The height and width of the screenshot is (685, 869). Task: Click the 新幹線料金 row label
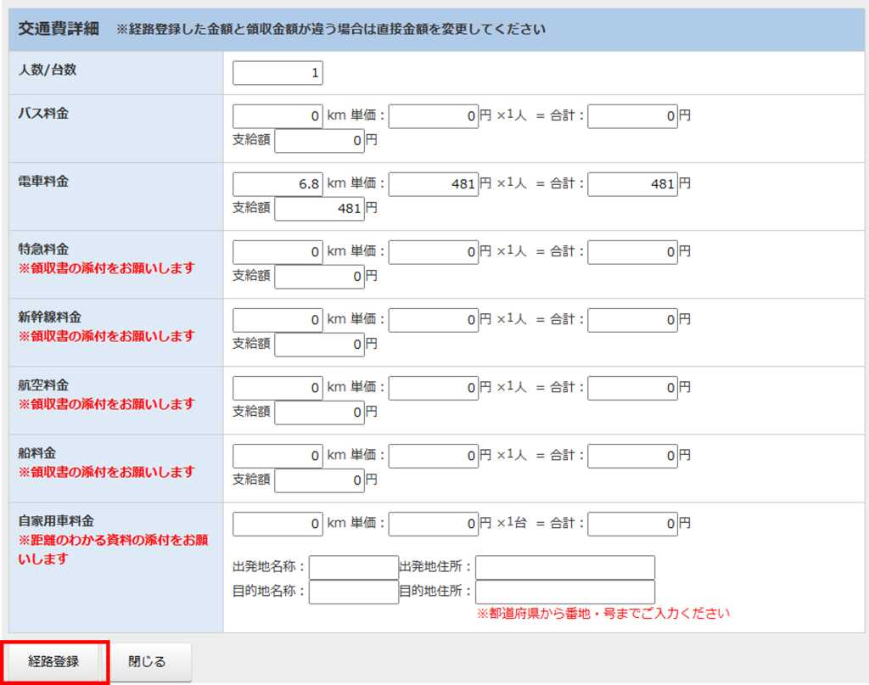pyautogui.click(x=50, y=317)
